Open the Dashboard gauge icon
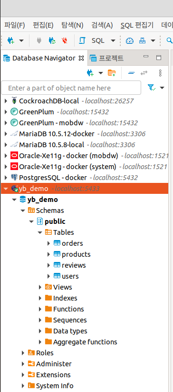 coord(130,40)
